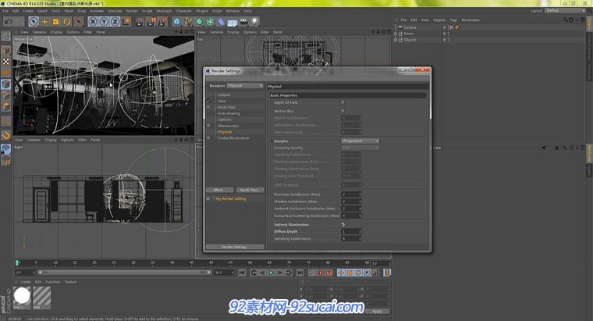Image resolution: width=593 pixels, height=321 pixels.
Task: Toggle the X axis lock
Action: click(x=93, y=22)
